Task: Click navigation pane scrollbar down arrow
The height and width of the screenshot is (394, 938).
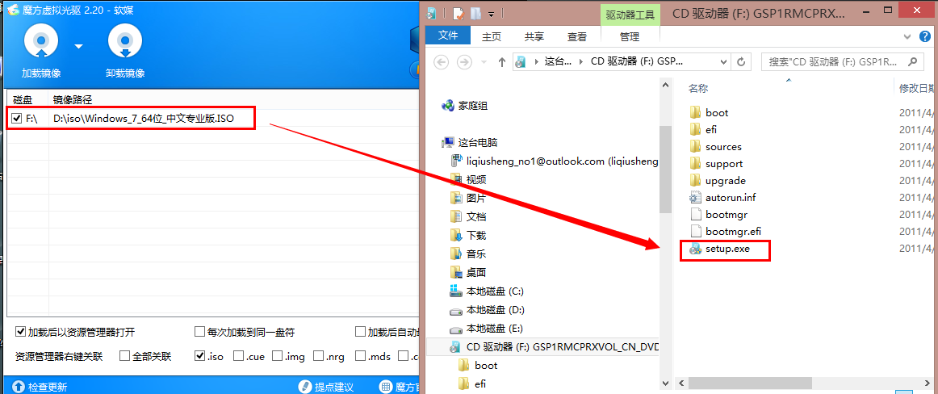Action: coord(664,383)
